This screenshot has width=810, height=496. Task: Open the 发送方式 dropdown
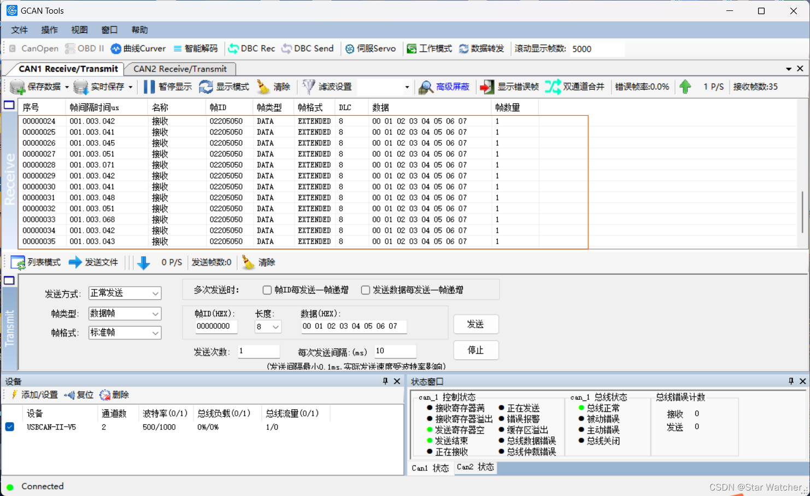point(155,293)
